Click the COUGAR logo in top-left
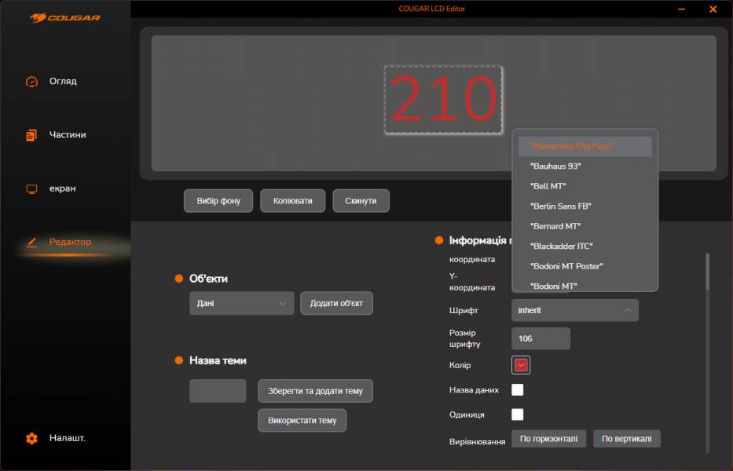This screenshot has width=733, height=471. pos(65,17)
